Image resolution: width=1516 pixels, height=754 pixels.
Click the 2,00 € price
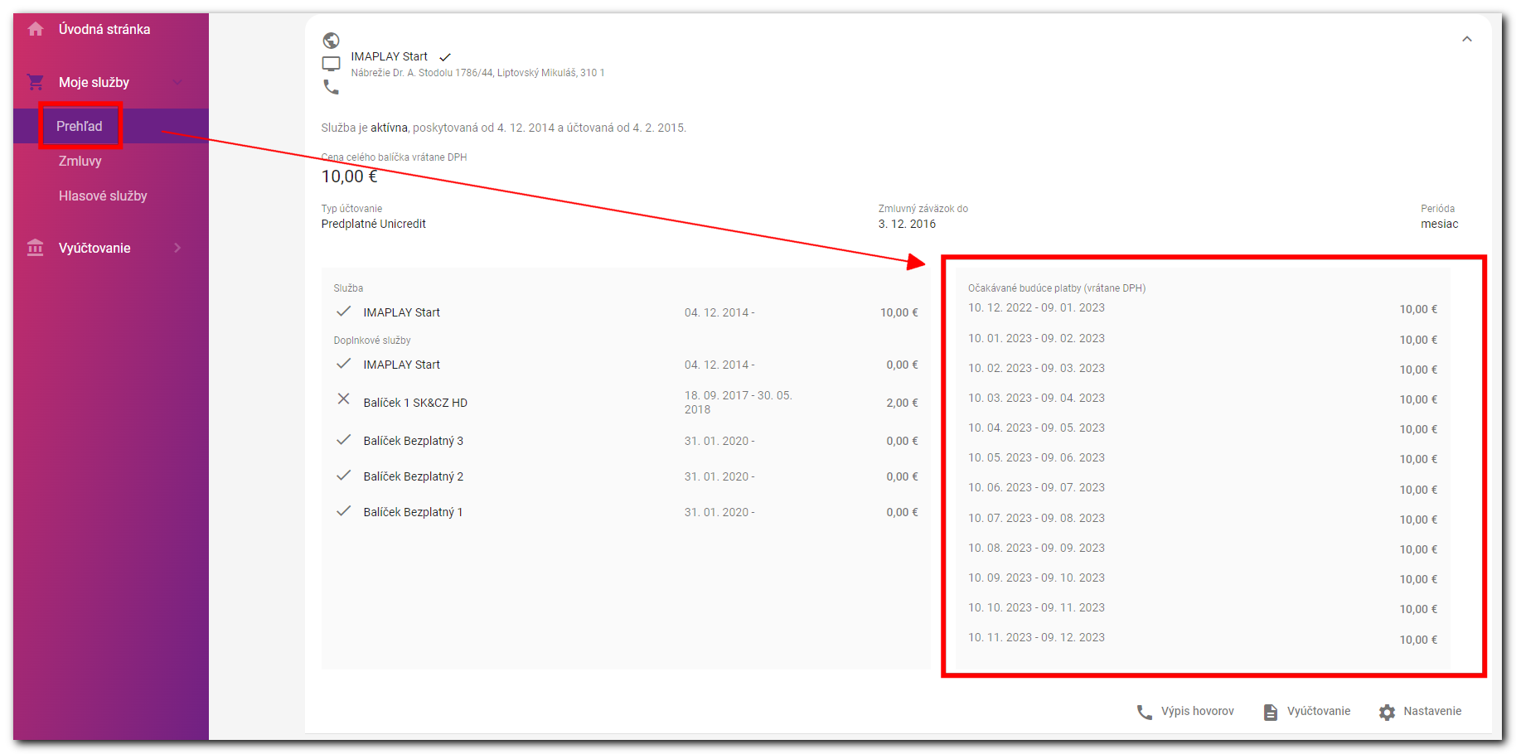pos(902,403)
